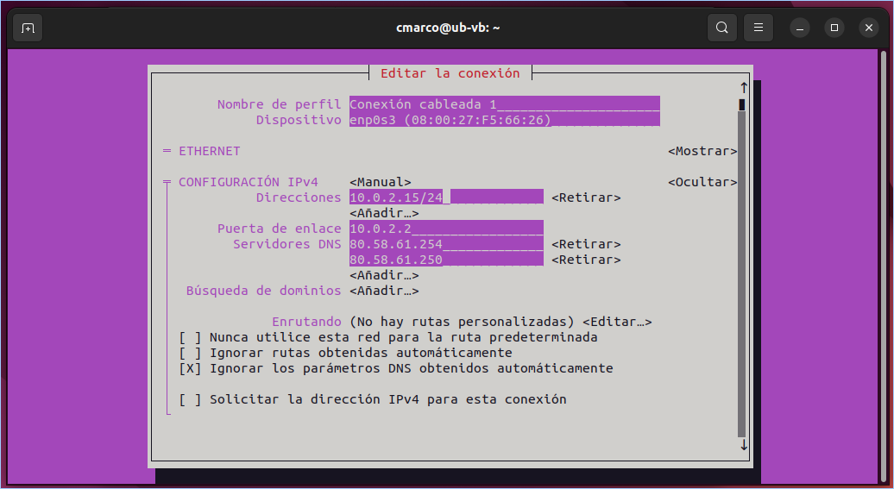Open the terminal hamburger menu

point(759,28)
